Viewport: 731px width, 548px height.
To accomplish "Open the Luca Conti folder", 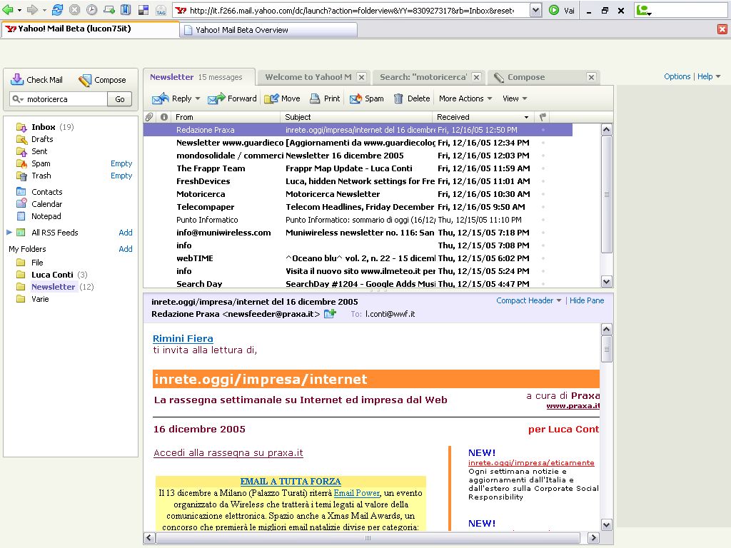I will [52, 275].
